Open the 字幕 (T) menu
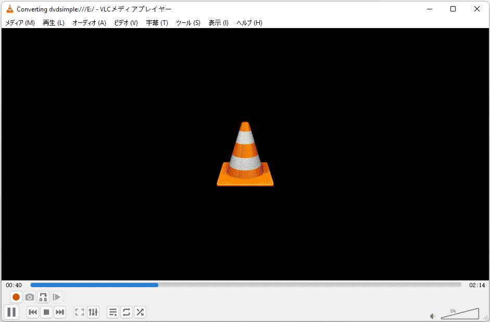Screen dimensions: 490x322 tap(157, 23)
